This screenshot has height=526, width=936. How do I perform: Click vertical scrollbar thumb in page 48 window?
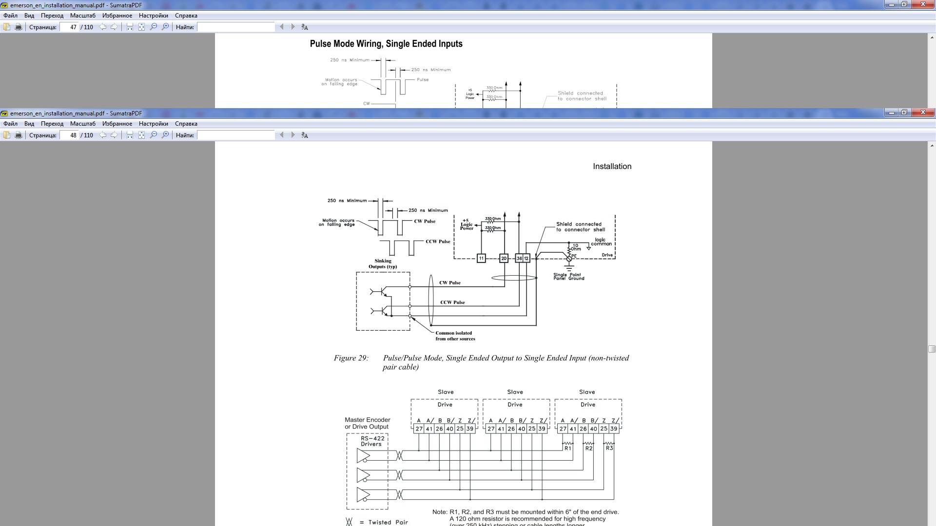(x=932, y=349)
